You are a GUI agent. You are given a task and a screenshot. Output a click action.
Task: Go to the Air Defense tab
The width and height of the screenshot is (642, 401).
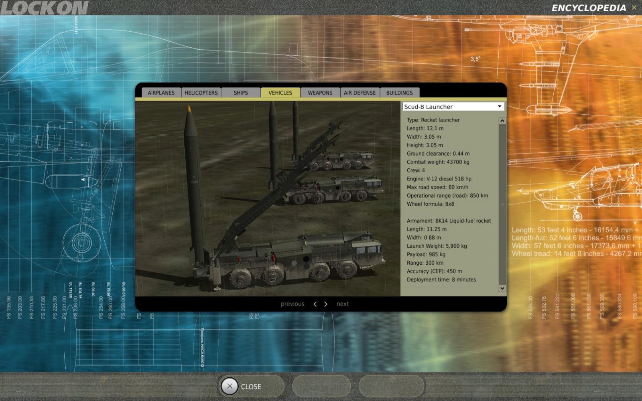(x=360, y=93)
